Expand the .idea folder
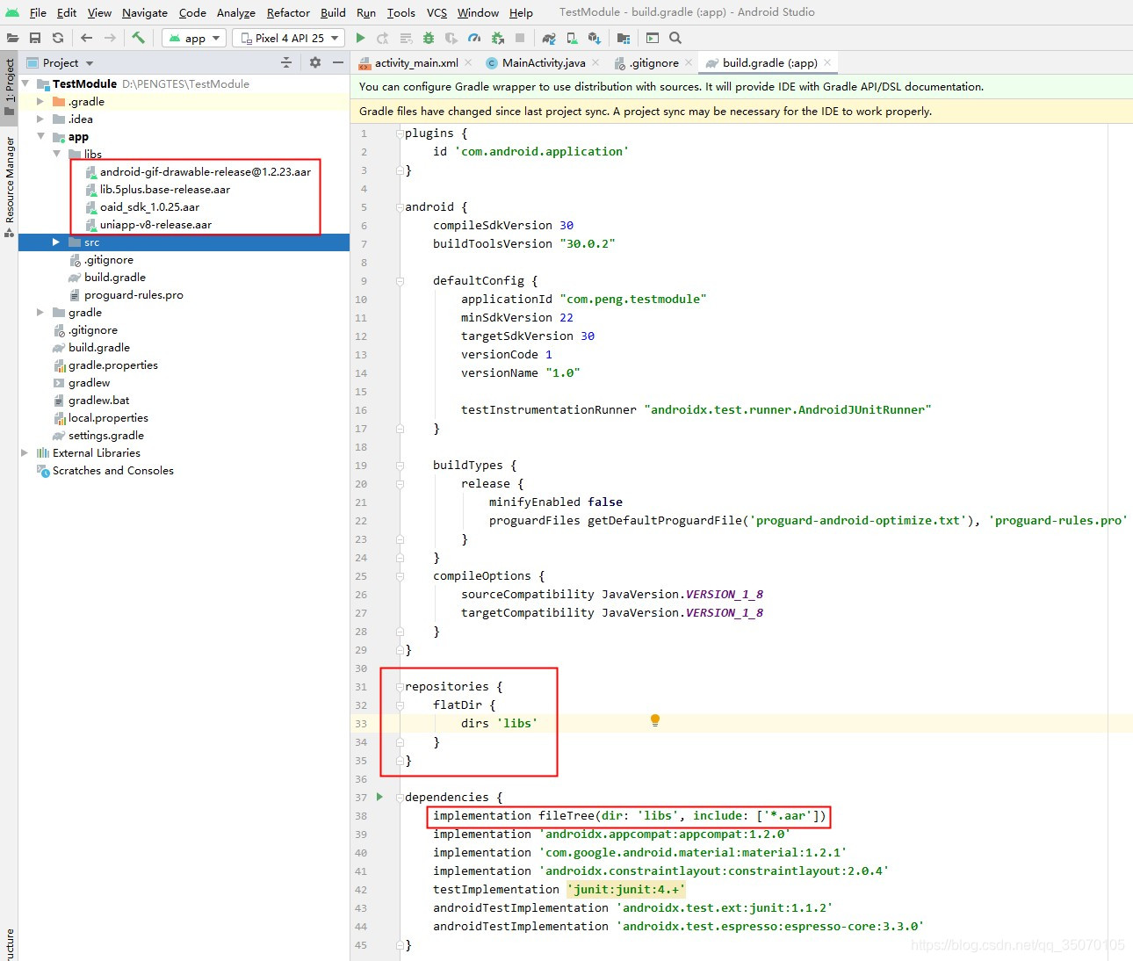Viewport: 1133px width, 961px height. pos(40,119)
